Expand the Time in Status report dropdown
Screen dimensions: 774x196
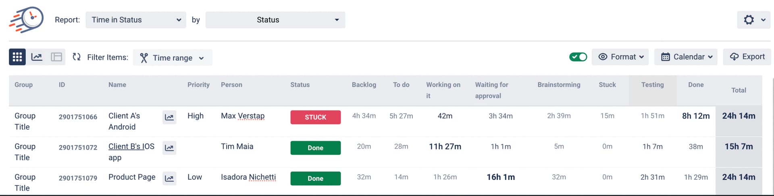pos(136,20)
